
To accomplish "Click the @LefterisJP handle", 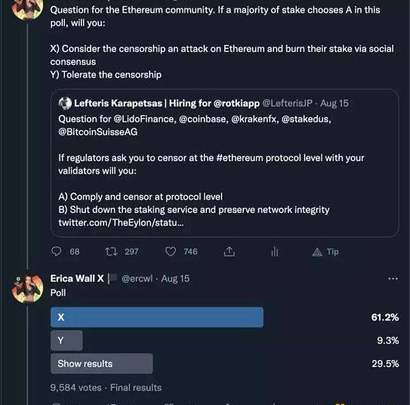I will click(x=288, y=103).
